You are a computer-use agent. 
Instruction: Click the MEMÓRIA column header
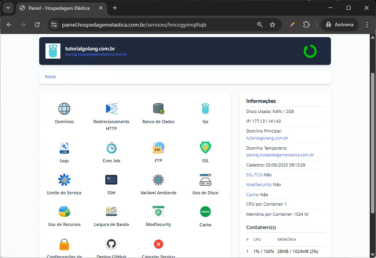287,239
